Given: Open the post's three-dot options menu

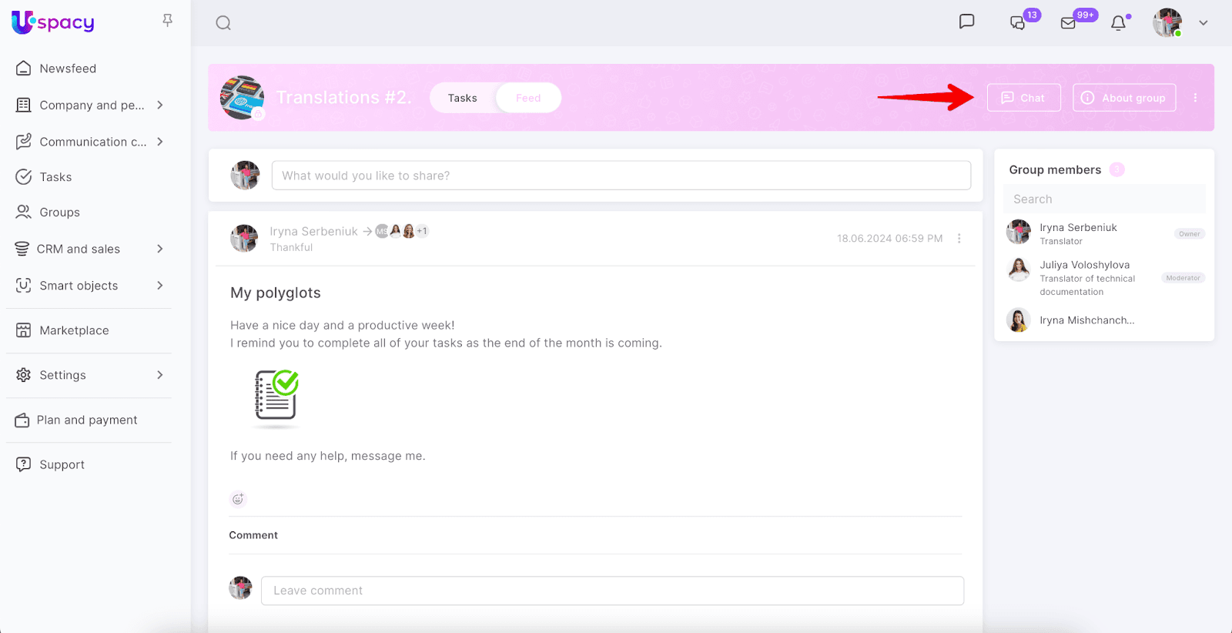Looking at the screenshot, I should (x=959, y=239).
